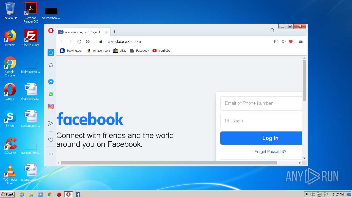Select the Skype desktop shortcut
The image size is (352, 198).
tap(10, 119)
